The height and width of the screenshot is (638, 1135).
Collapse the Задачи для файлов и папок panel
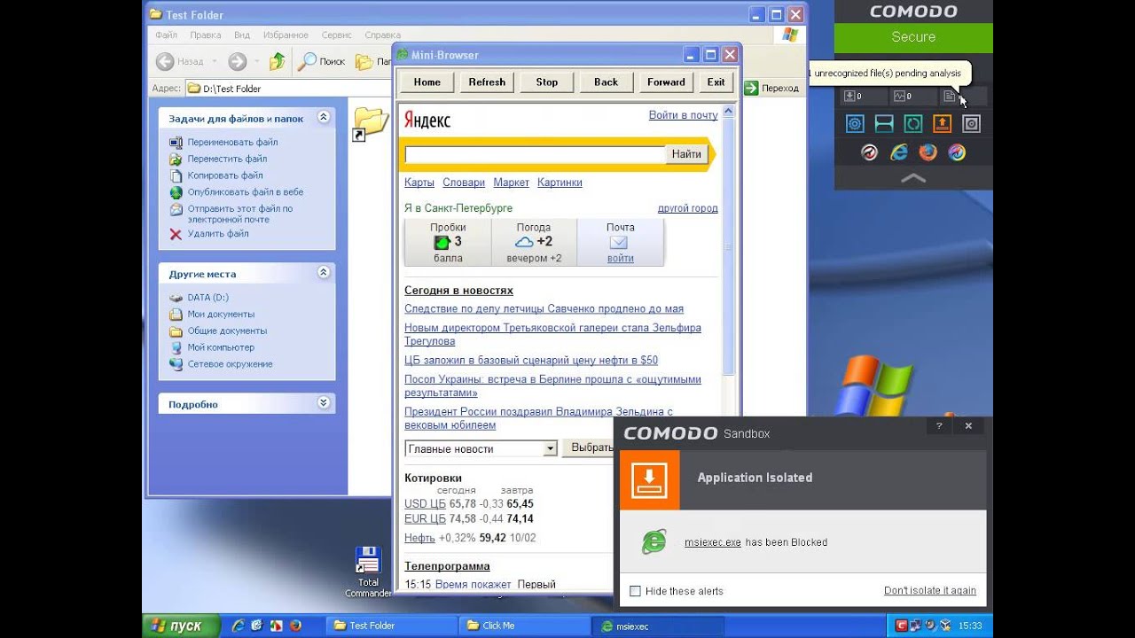click(324, 117)
